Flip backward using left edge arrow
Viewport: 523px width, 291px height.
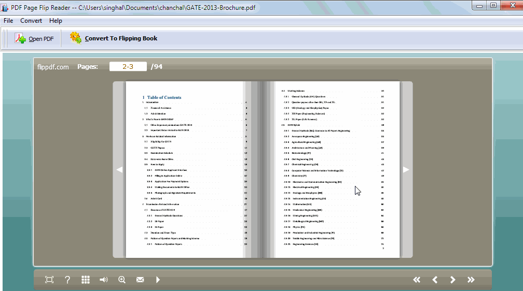pyautogui.click(x=119, y=169)
